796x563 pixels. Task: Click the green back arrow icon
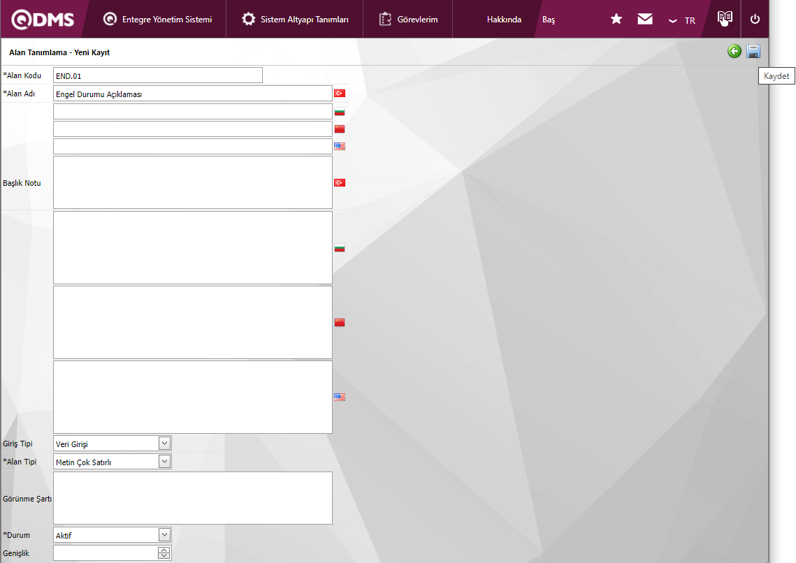point(734,51)
